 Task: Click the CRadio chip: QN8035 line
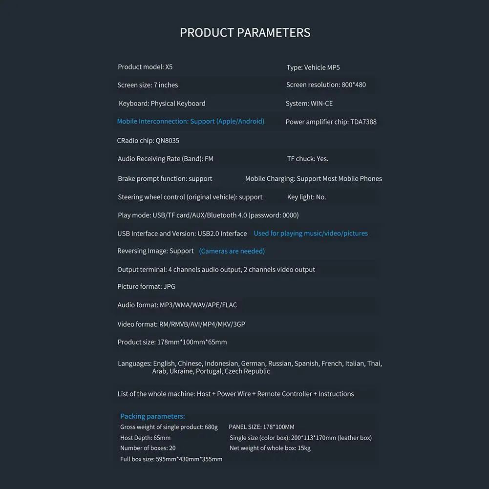tap(148, 141)
